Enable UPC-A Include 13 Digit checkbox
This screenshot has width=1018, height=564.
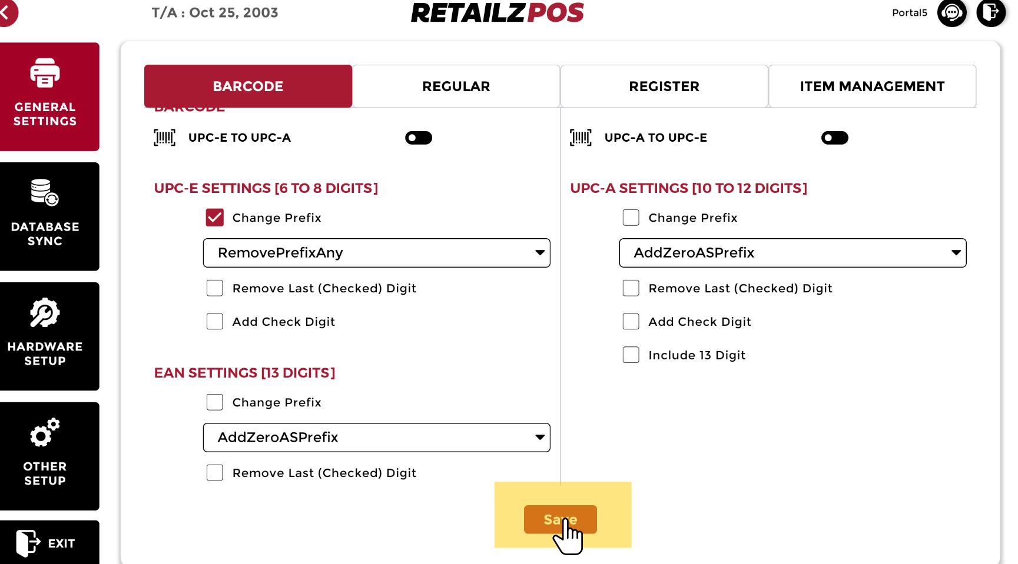pos(631,355)
